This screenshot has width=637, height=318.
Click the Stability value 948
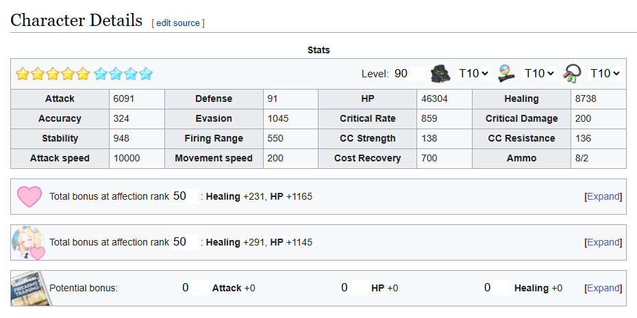pyautogui.click(x=121, y=139)
